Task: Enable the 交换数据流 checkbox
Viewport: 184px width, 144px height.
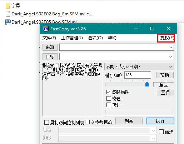Action: tap(87, 122)
